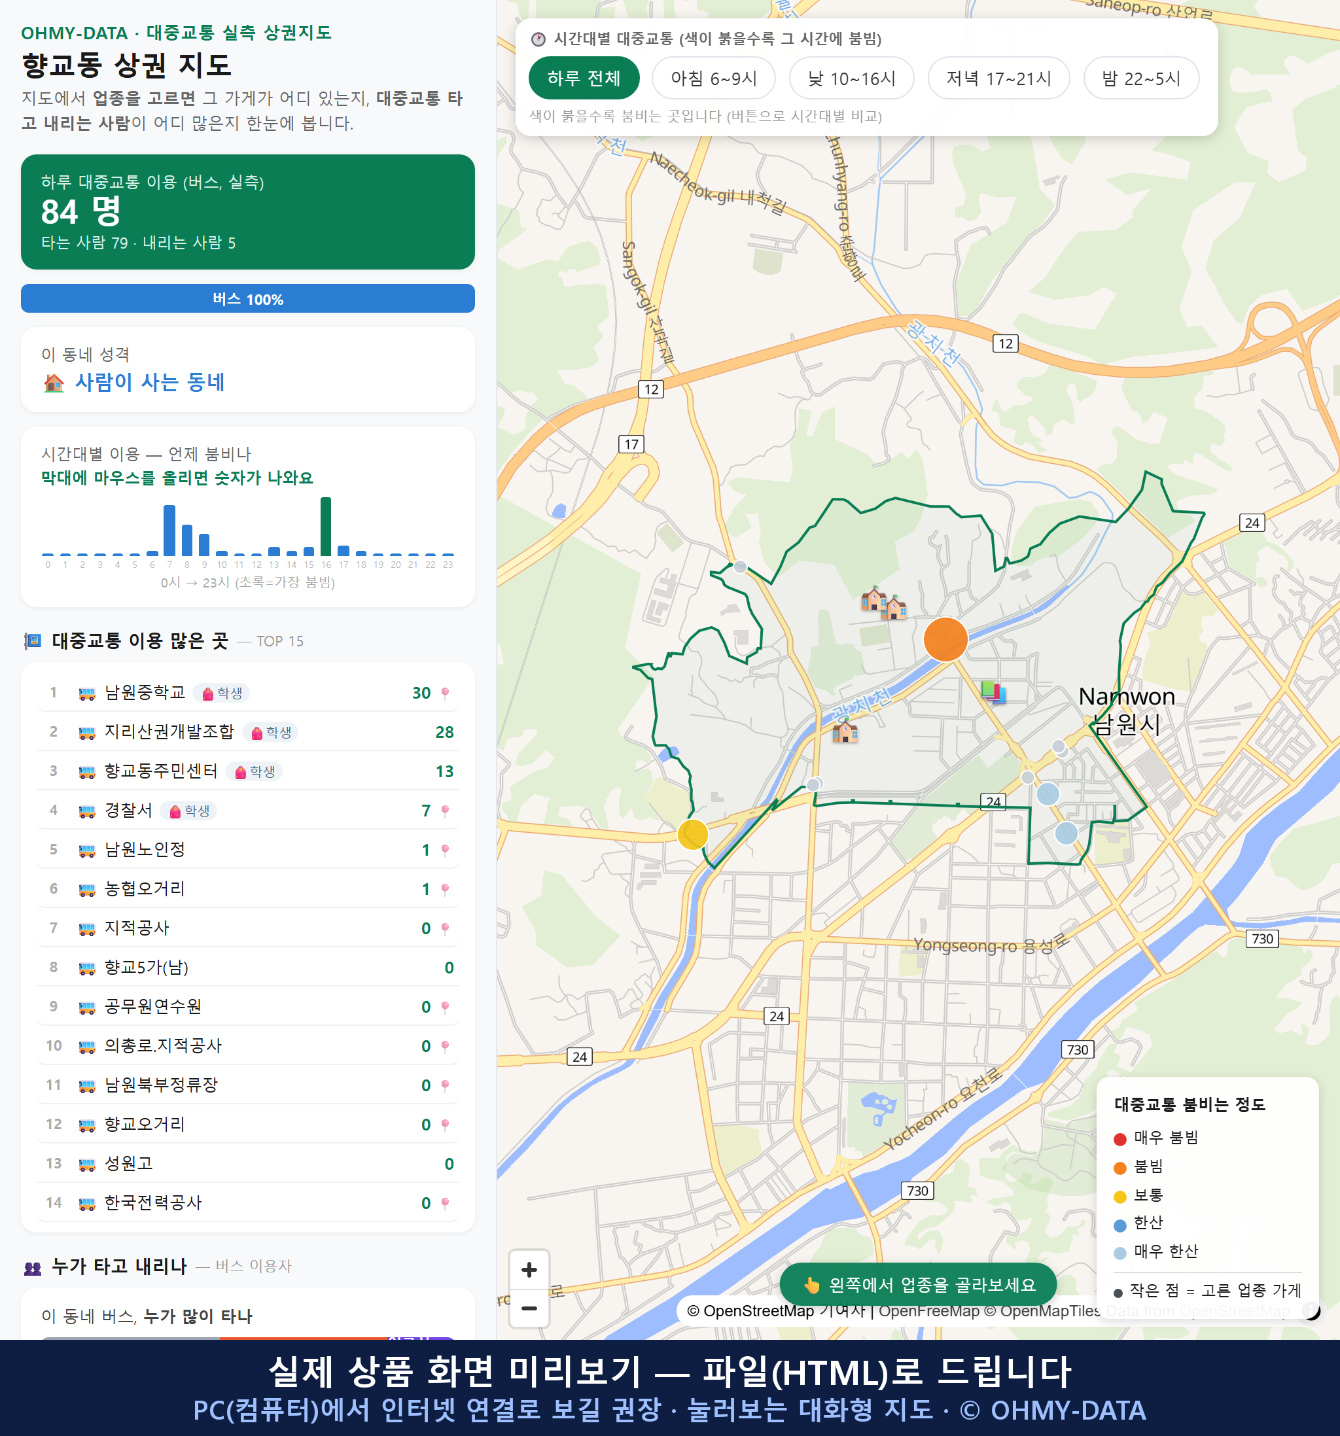Viewport: 1340px width, 1436px height.
Task: Click the books icon on the map
Action: 994,692
